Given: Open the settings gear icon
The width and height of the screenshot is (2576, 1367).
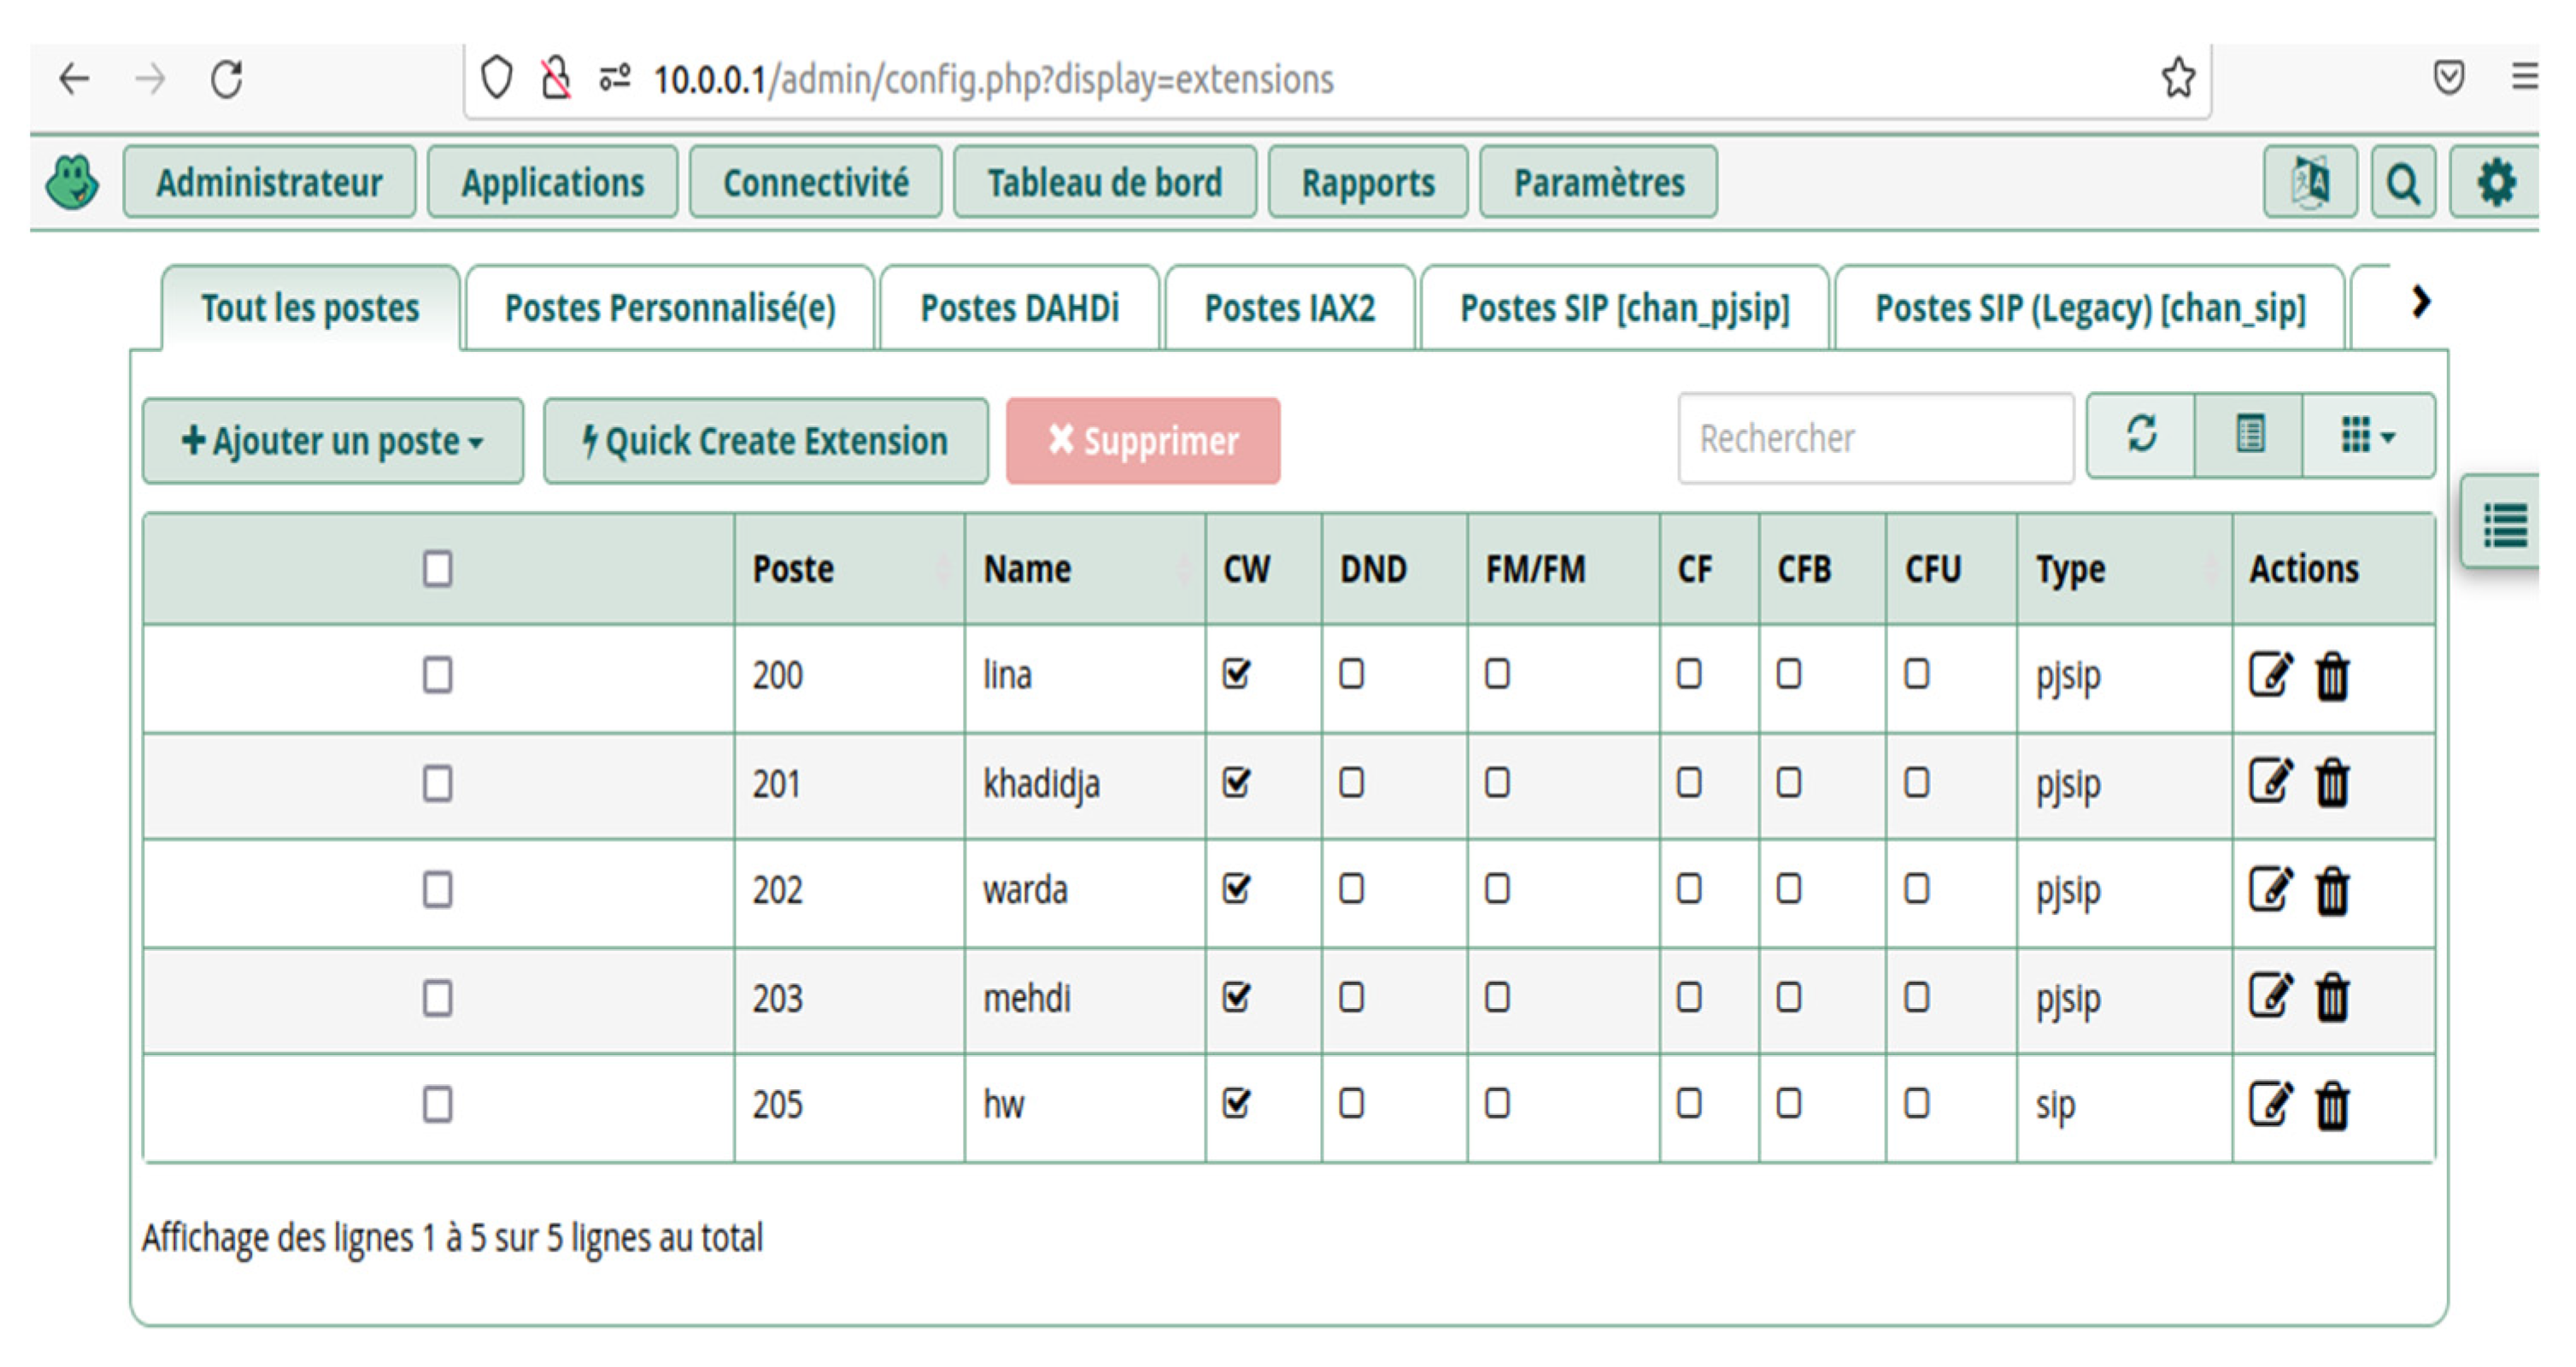Looking at the screenshot, I should [x=2495, y=183].
